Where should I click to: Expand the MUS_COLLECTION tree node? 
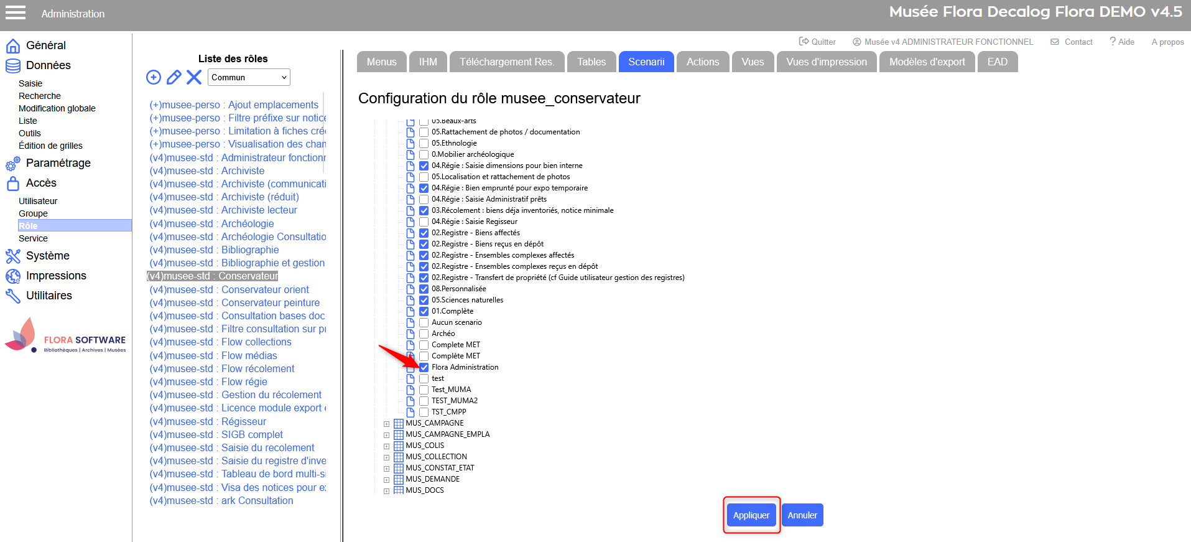(x=386, y=457)
